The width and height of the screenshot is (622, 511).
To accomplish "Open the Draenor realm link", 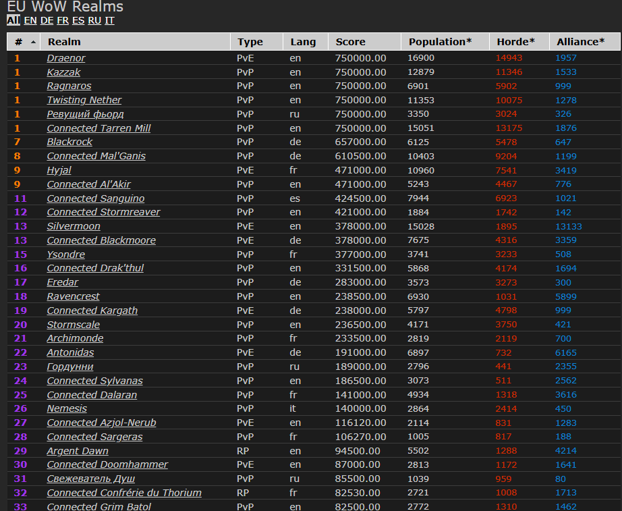I will click(66, 58).
